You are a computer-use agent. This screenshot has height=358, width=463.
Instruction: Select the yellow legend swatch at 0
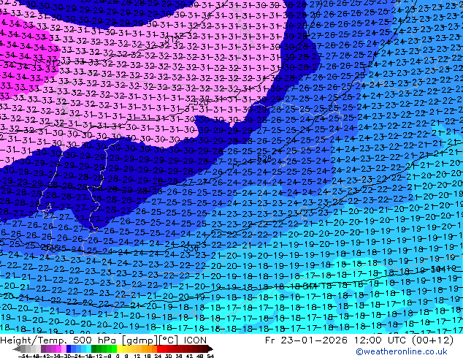[119, 349]
